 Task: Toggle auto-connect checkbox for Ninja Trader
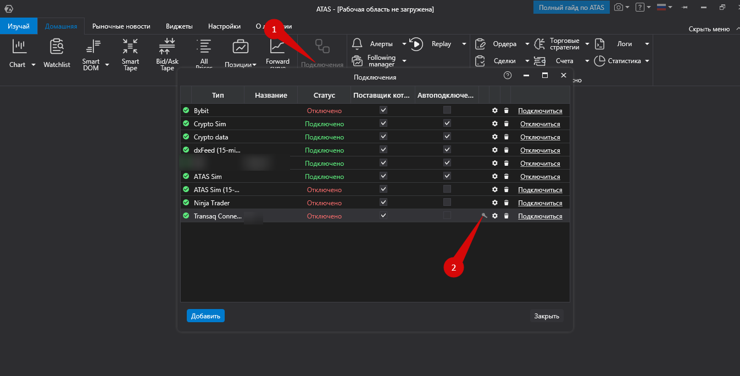447,202
